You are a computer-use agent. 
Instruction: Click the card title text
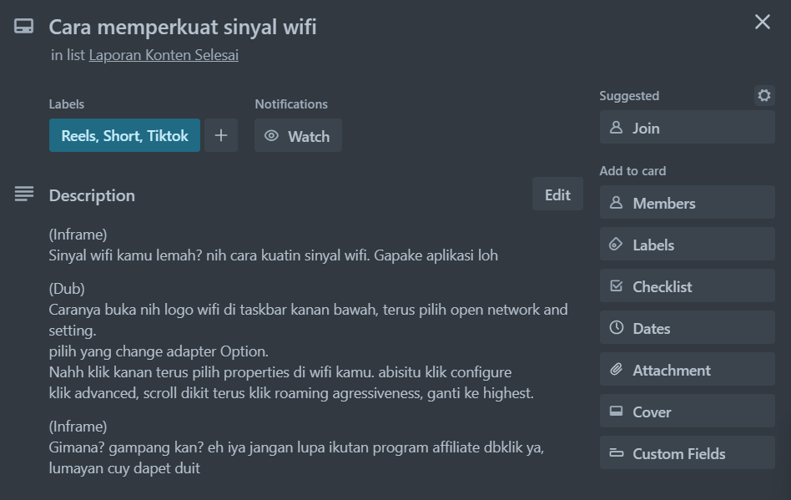coord(183,27)
